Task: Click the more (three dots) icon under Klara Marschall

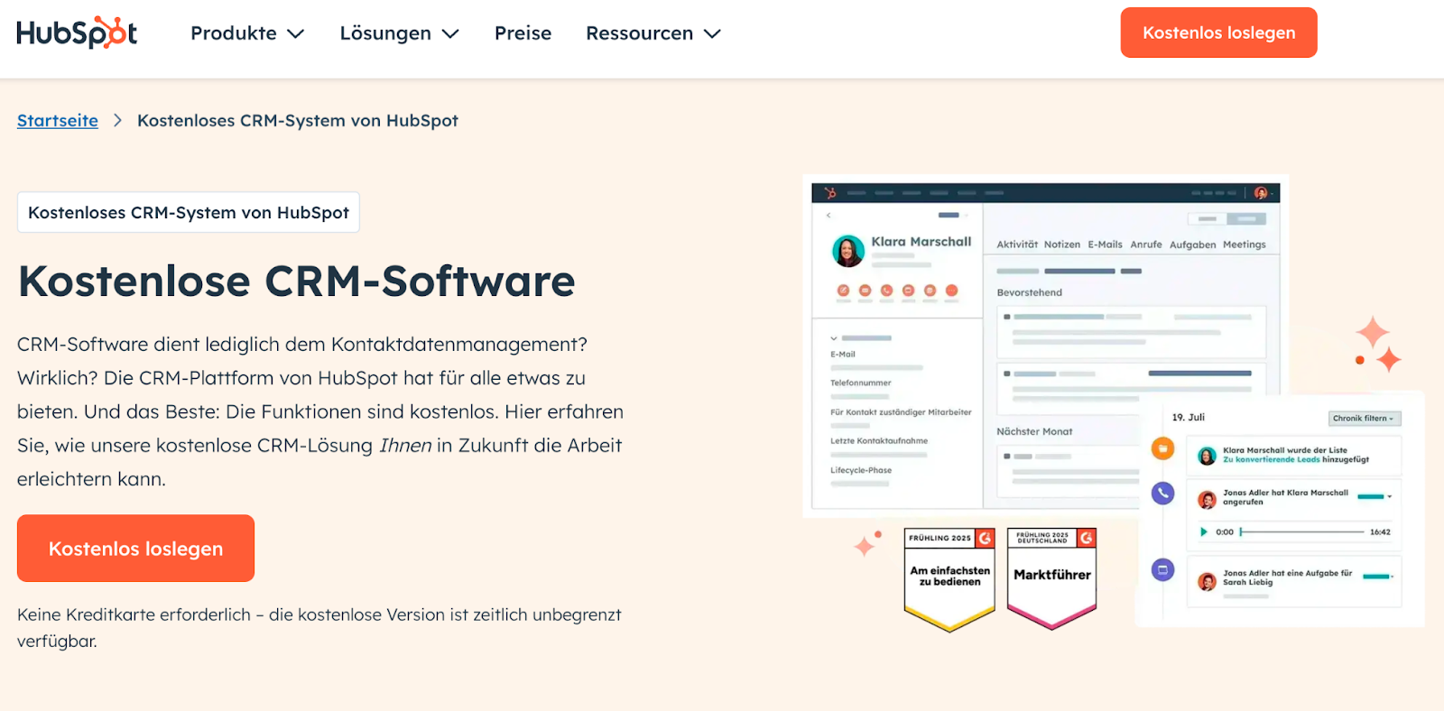Action: (x=951, y=291)
